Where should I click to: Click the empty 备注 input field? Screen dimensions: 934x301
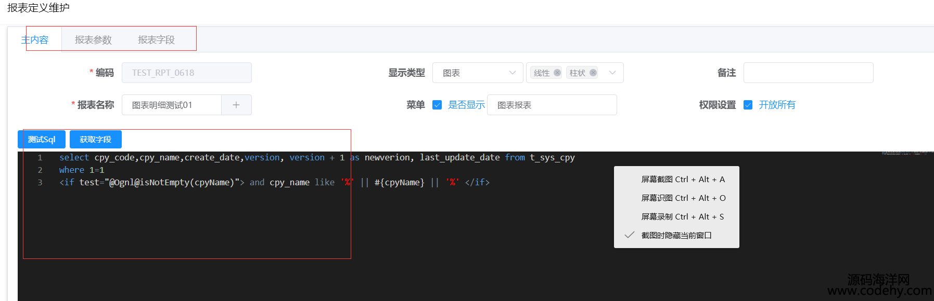tap(809, 73)
